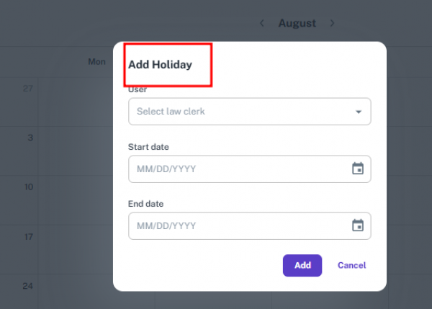Go to next month using right chevron
The image size is (432, 309).
click(x=332, y=23)
